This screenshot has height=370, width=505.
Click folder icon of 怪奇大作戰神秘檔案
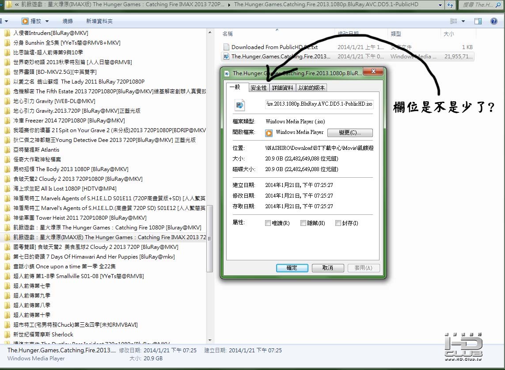pyautogui.click(x=7, y=160)
